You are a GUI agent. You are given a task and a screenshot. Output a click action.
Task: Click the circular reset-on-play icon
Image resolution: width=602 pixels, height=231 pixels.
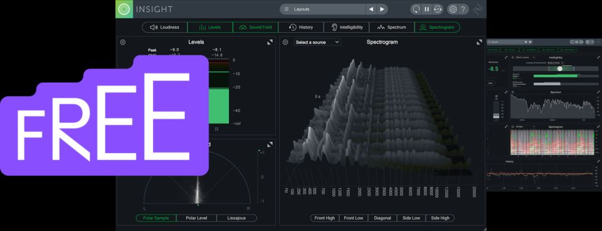click(416, 9)
